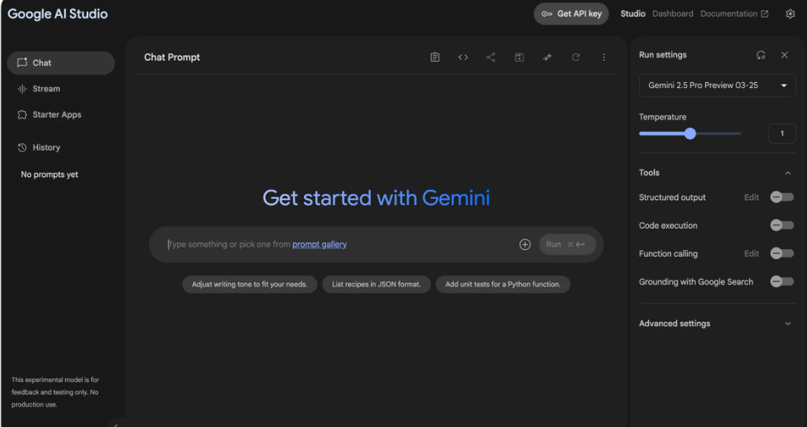Switch to the Dashboard tab
This screenshot has height=427, width=807.
point(672,14)
